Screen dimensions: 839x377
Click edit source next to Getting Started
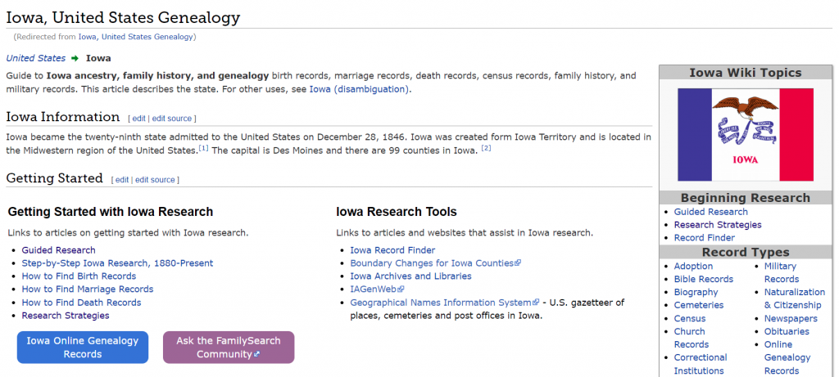pos(155,180)
